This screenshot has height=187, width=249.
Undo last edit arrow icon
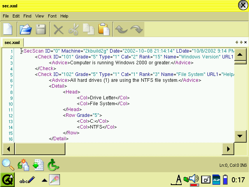coord(121,29)
